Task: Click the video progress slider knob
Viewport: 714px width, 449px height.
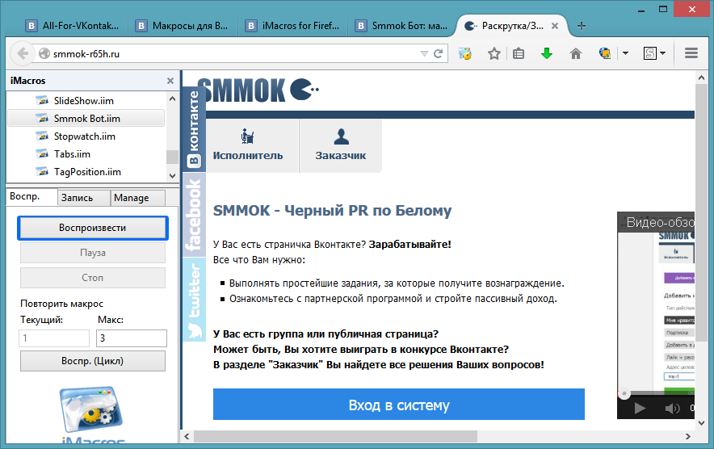Action: pos(624,393)
